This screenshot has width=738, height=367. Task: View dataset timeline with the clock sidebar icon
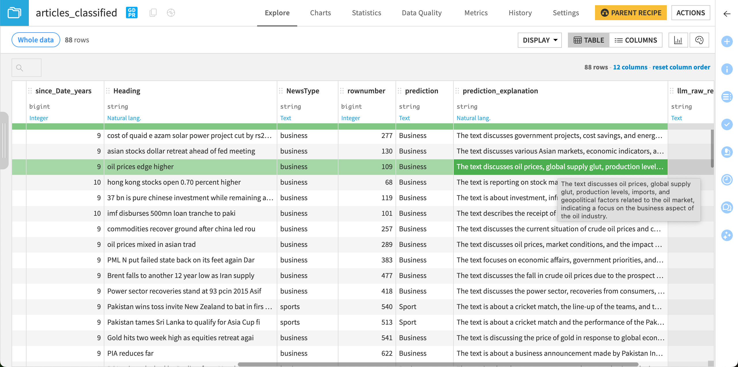(727, 180)
